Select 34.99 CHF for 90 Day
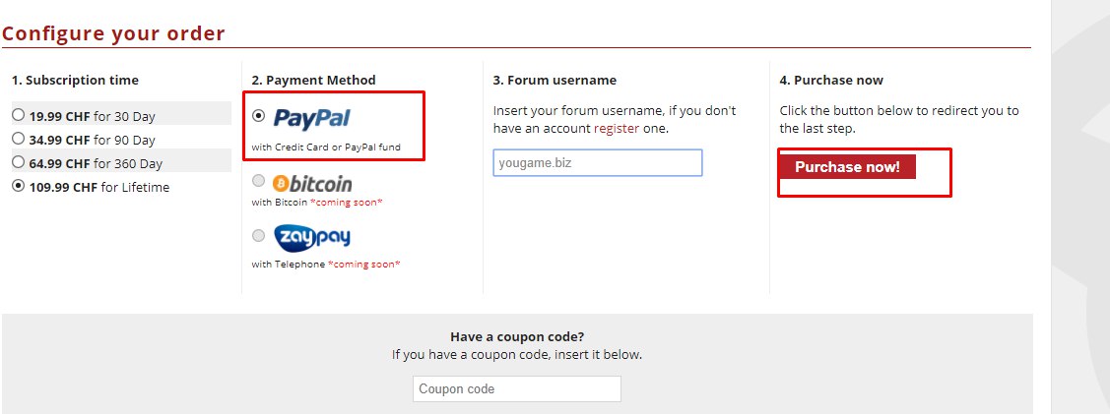The width and height of the screenshot is (1110, 414). 18,139
